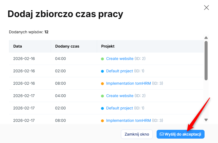The height and width of the screenshot is (143, 218).
Task: Close the dialog with the X icon
Action: tap(206, 7)
